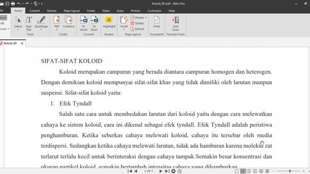
Task: Open a file with the folder icon
Action: (1, 3)
